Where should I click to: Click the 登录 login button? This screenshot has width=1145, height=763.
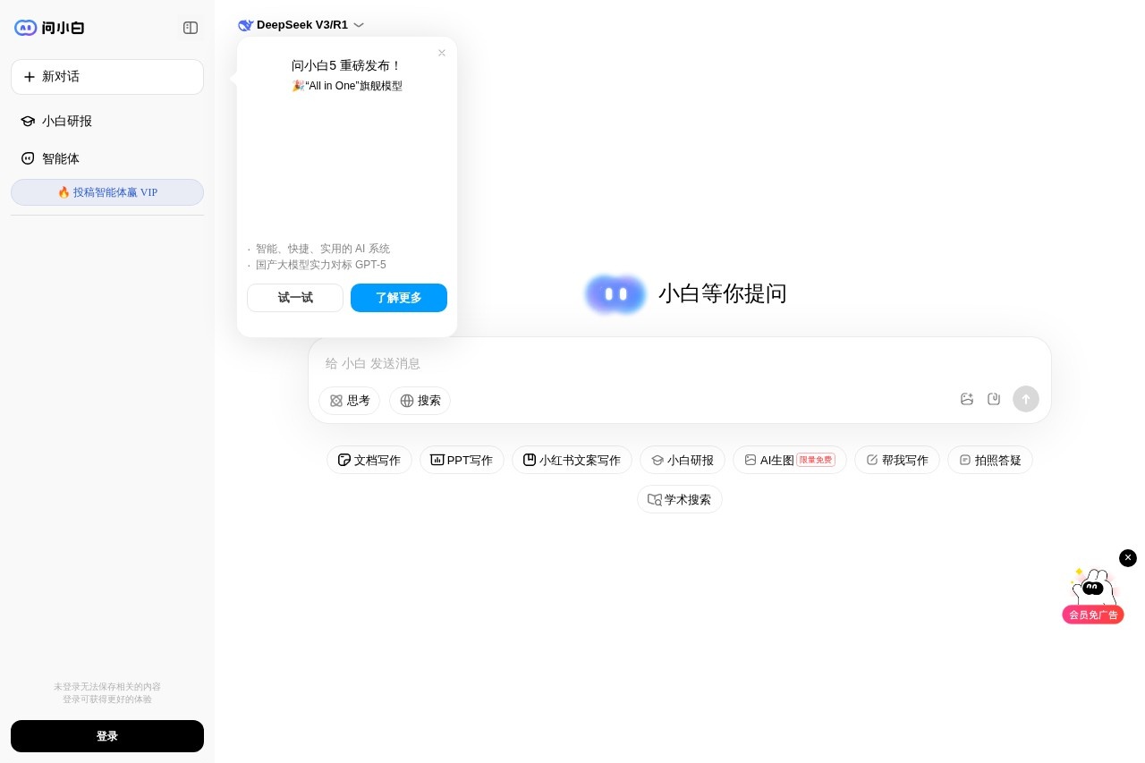pyautogui.click(x=107, y=735)
